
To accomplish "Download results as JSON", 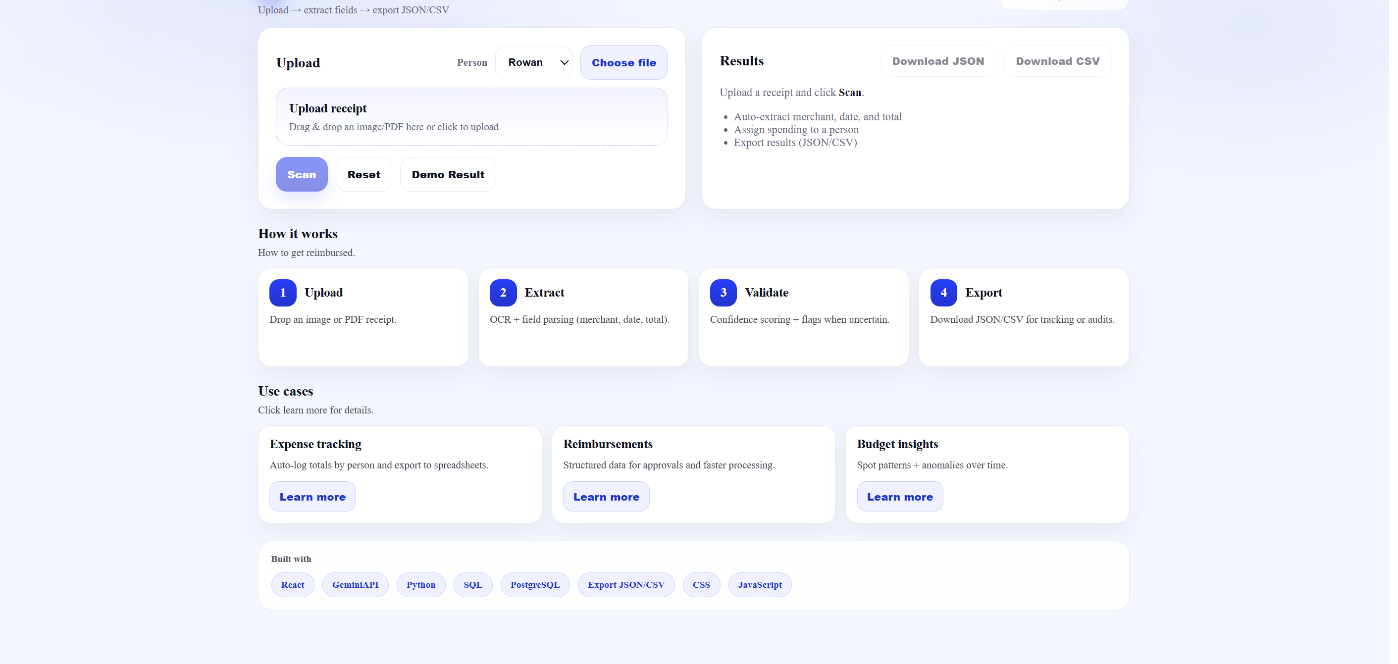I will 938,61.
